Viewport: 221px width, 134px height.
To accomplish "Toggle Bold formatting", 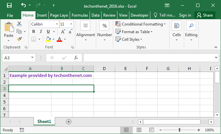I will [34, 32].
